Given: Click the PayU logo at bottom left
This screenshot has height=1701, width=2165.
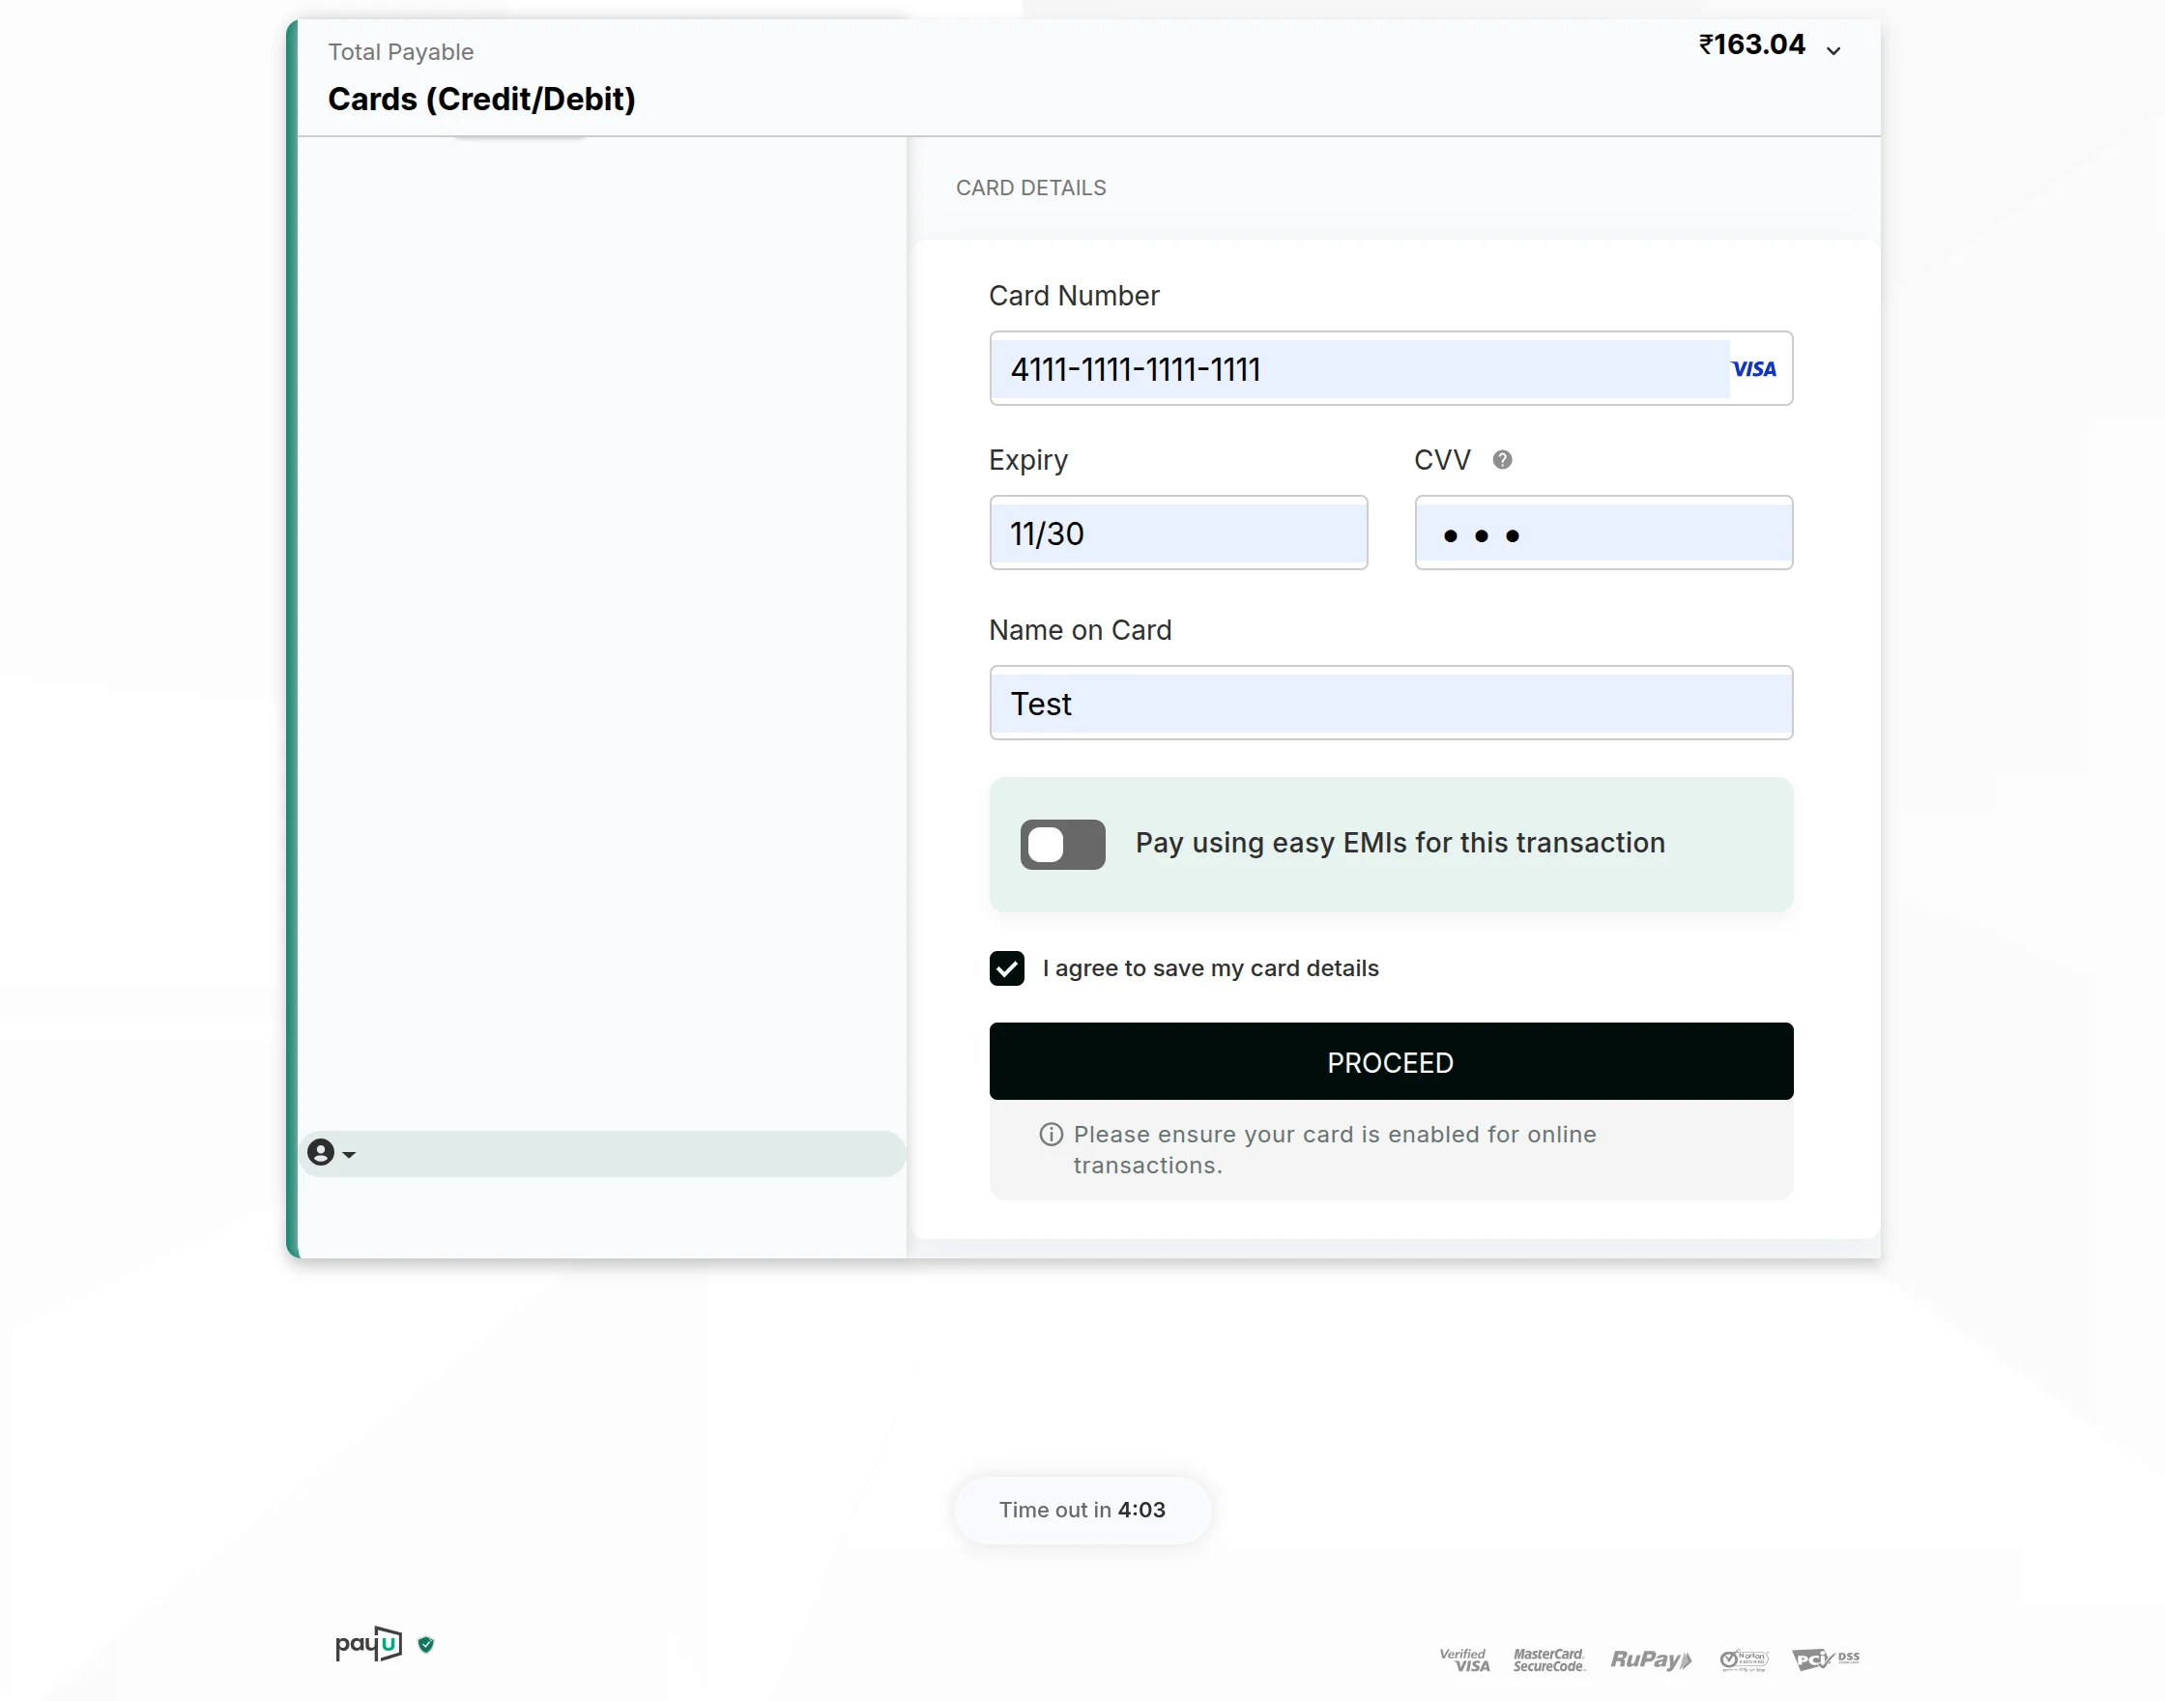Looking at the screenshot, I should coord(368,1644).
